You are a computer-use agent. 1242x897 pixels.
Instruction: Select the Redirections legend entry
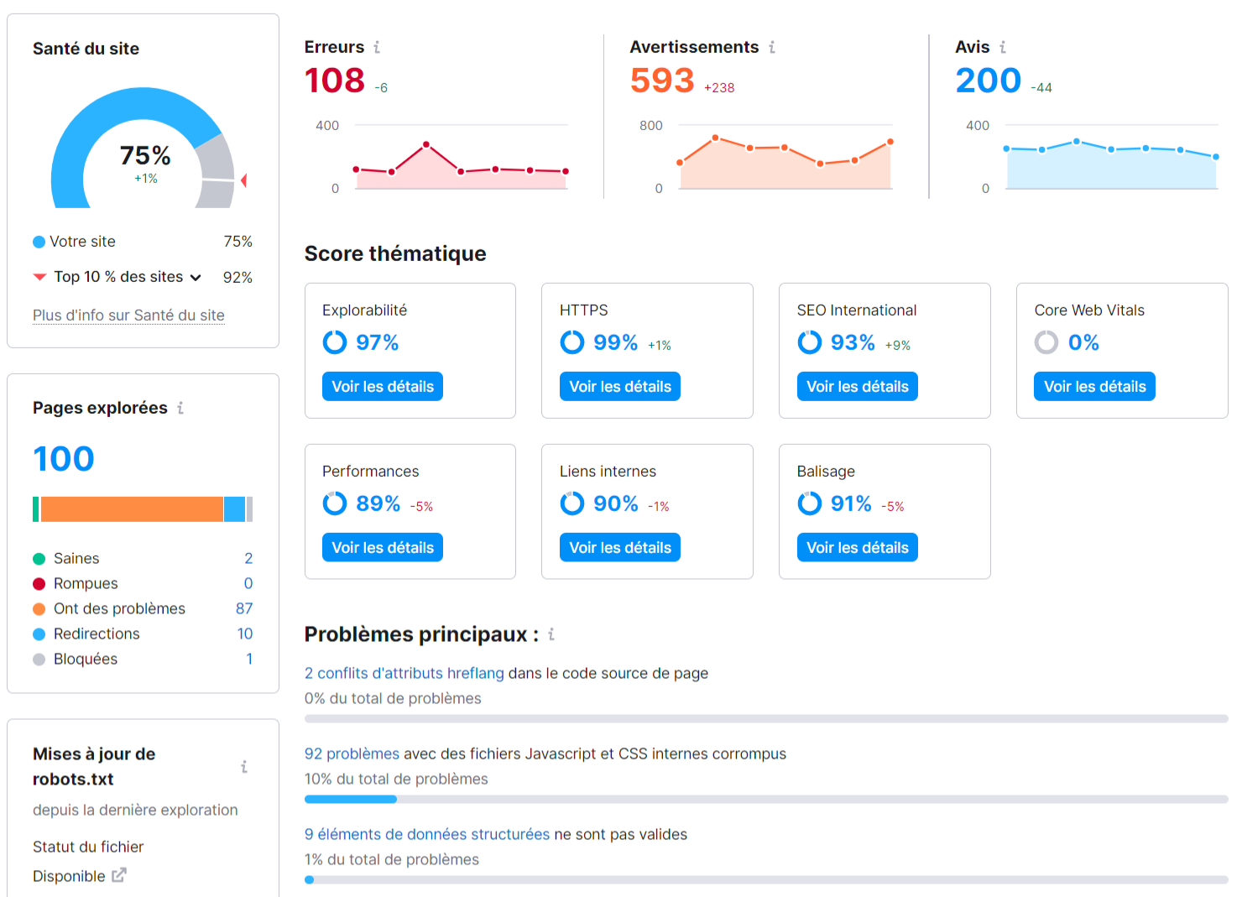coord(96,634)
